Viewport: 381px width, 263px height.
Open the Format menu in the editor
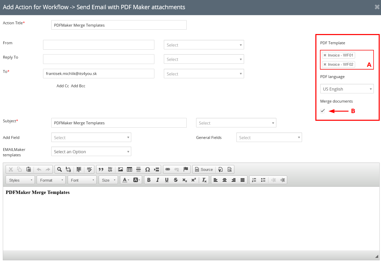pos(51,180)
